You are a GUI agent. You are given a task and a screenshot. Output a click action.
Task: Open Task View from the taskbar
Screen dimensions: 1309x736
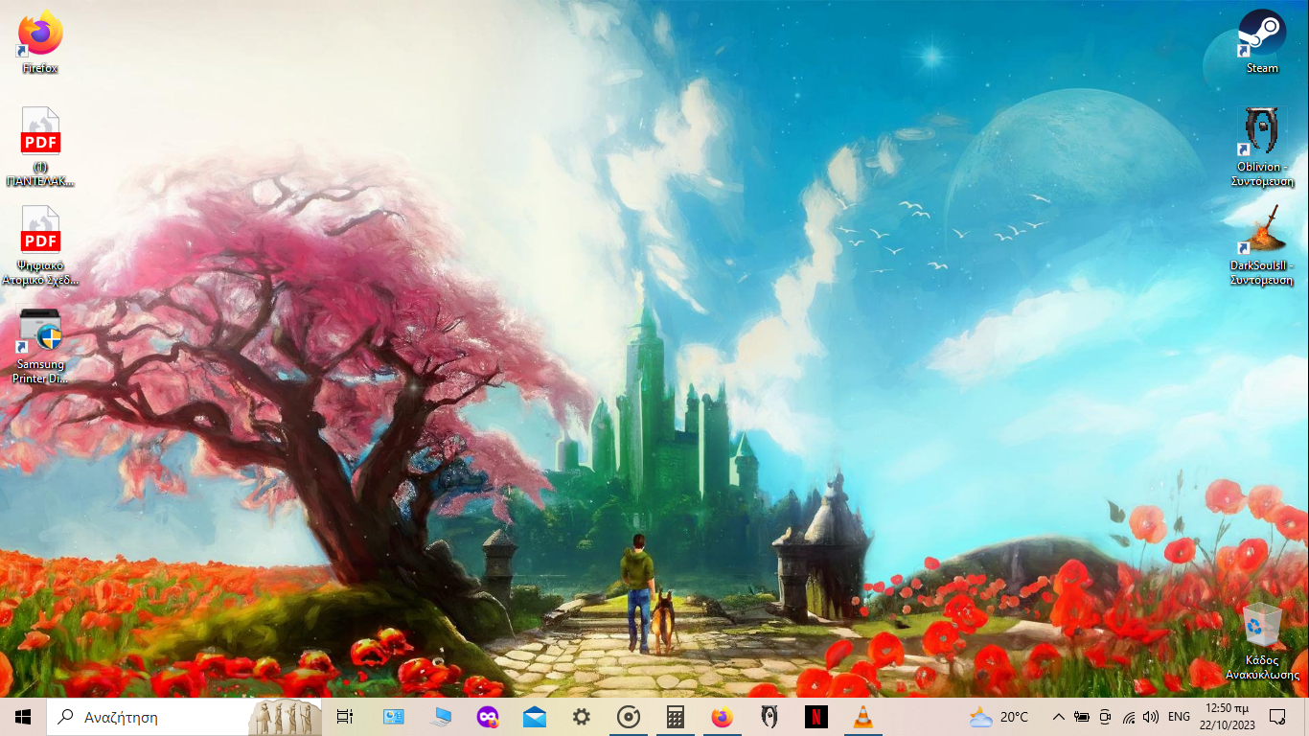(345, 717)
